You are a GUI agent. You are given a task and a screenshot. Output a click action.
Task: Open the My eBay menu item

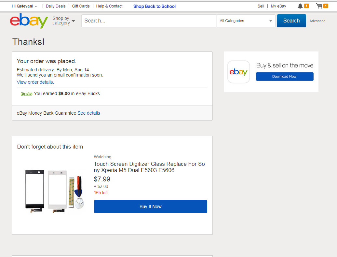click(x=278, y=6)
